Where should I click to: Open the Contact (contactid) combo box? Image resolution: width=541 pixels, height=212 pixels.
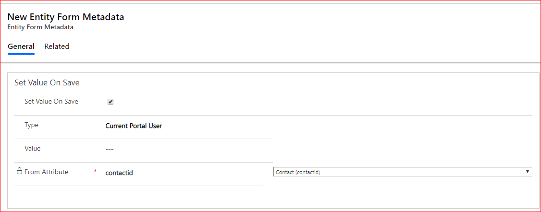click(x=402, y=172)
